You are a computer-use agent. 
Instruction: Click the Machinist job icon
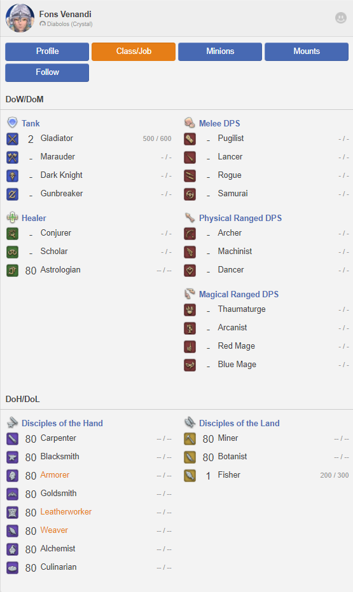click(x=190, y=252)
